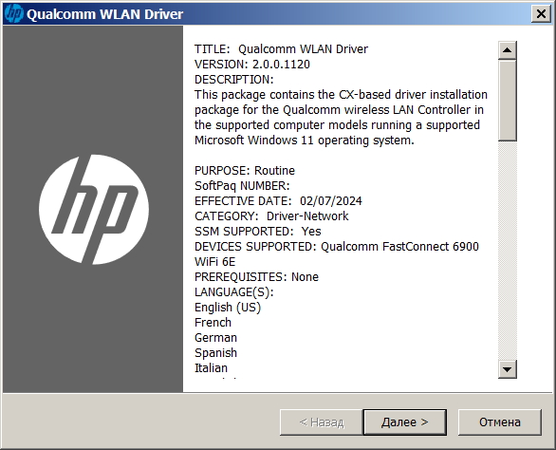Click the scroll up arrow
The image size is (556, 450).
pos(507,50)
